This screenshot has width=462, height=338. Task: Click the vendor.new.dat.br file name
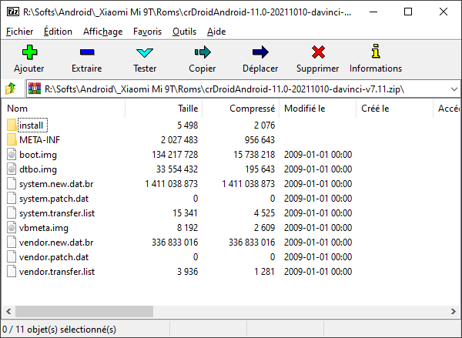coord(56,243)
